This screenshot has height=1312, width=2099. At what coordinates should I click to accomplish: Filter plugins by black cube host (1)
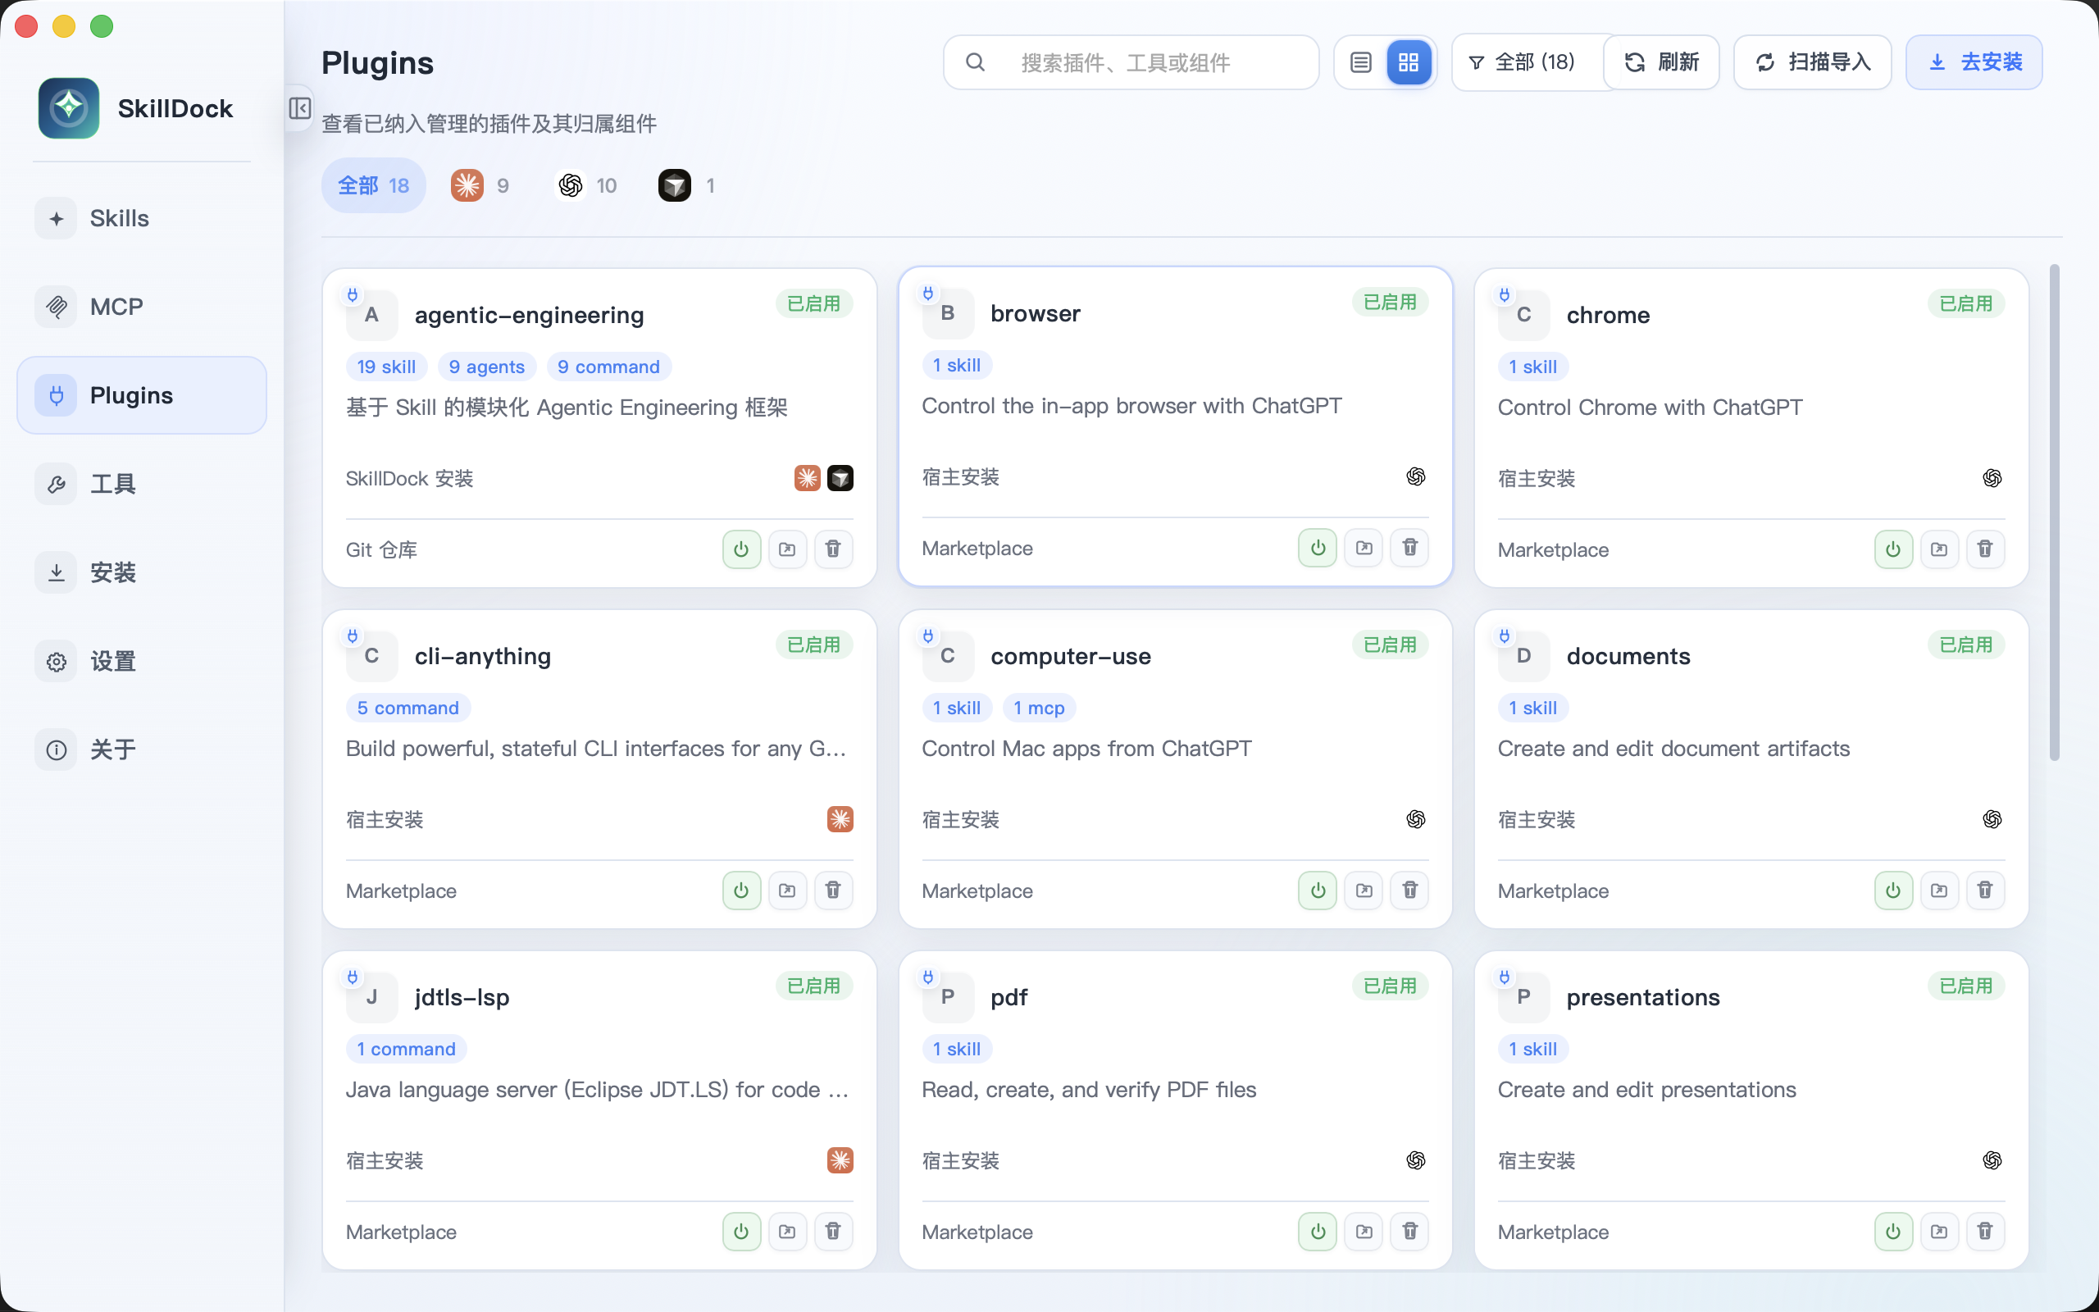point(686,185)
